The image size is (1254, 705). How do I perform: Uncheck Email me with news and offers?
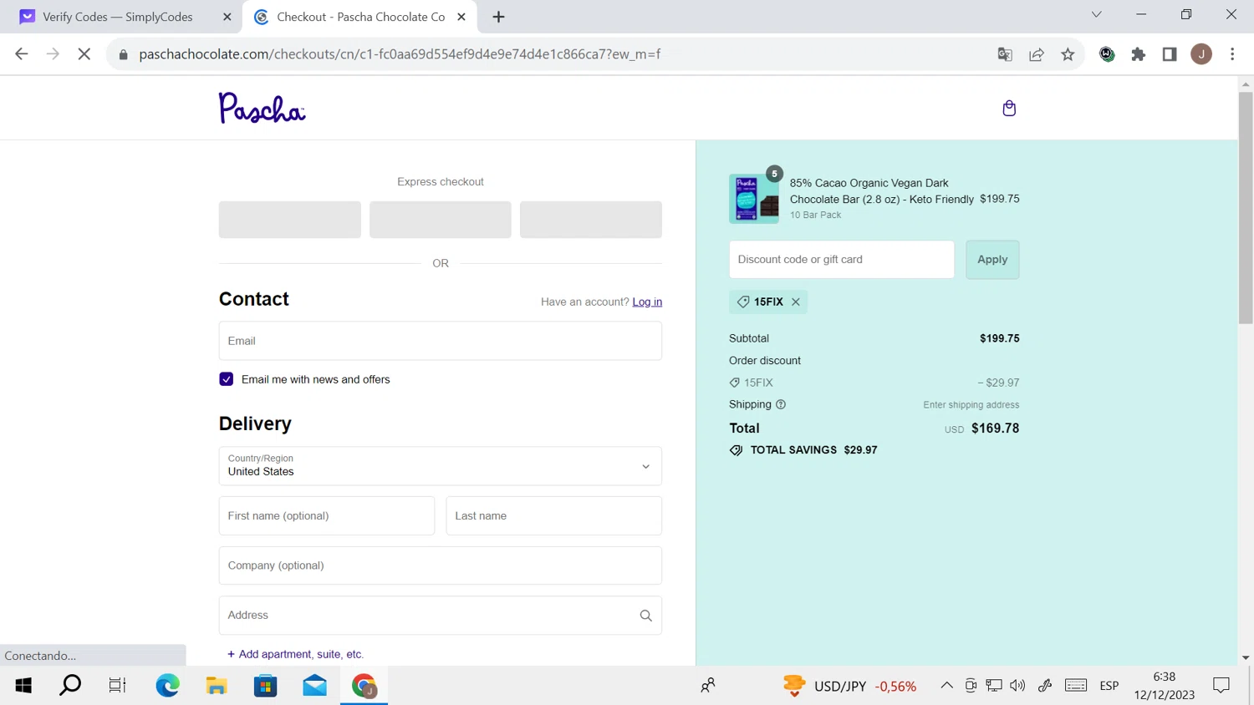(x=227, y=379)
